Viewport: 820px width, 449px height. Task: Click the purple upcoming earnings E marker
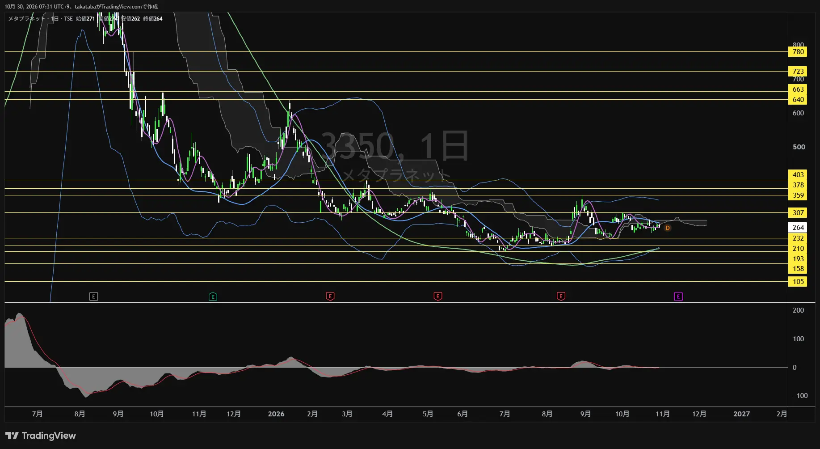point(678,297)
